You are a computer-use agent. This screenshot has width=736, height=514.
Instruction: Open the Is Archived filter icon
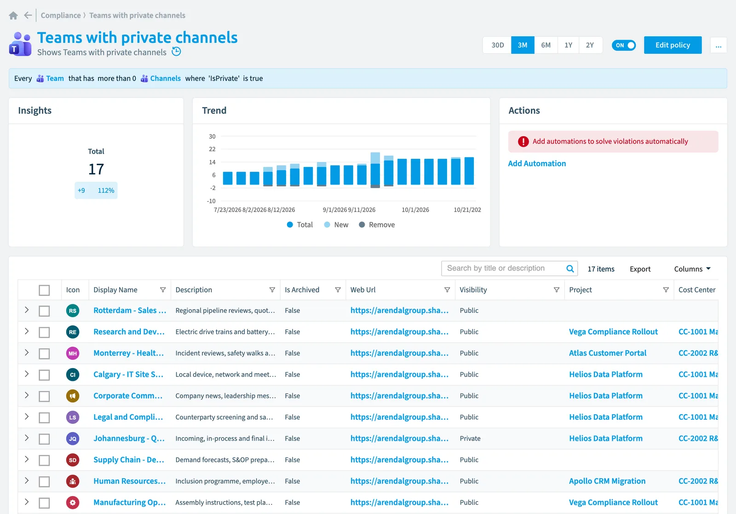coord(338,290)
